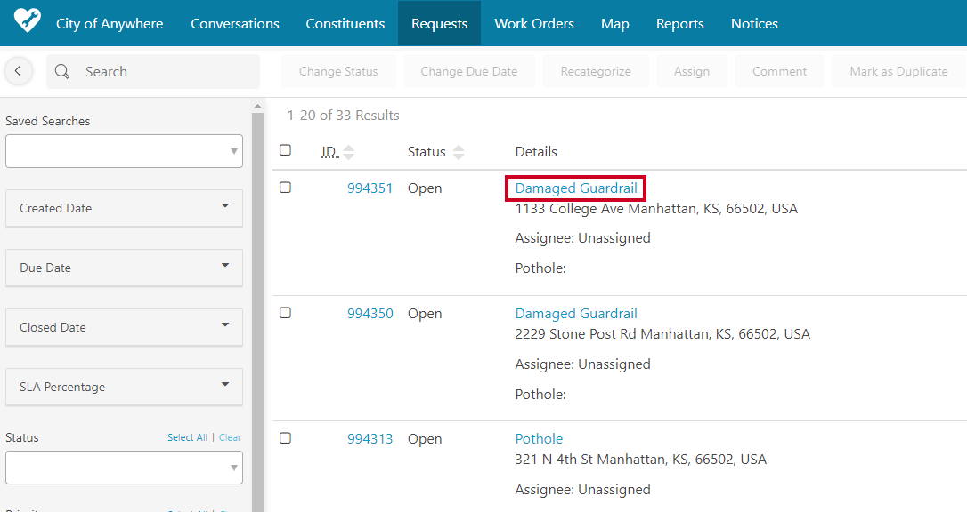This screenshot has width=967, height=512.
Task: Open the Saved Searches dropdown
Action: pyautogui.click(x=124, y=151)
